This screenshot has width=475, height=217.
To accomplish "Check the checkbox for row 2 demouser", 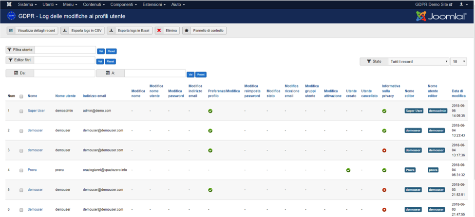I will (x=21, y=131).
